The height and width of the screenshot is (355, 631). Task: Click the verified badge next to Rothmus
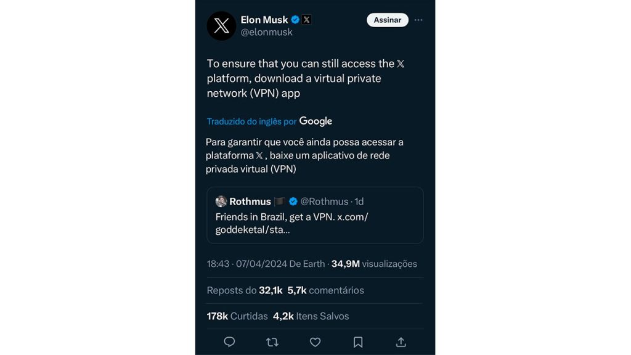click(293, 202)
